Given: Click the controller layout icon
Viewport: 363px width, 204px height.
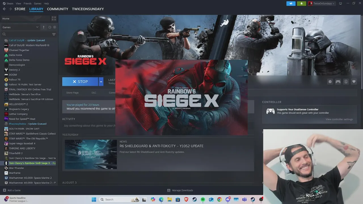Looking at the screenshot, I should 338,82.
